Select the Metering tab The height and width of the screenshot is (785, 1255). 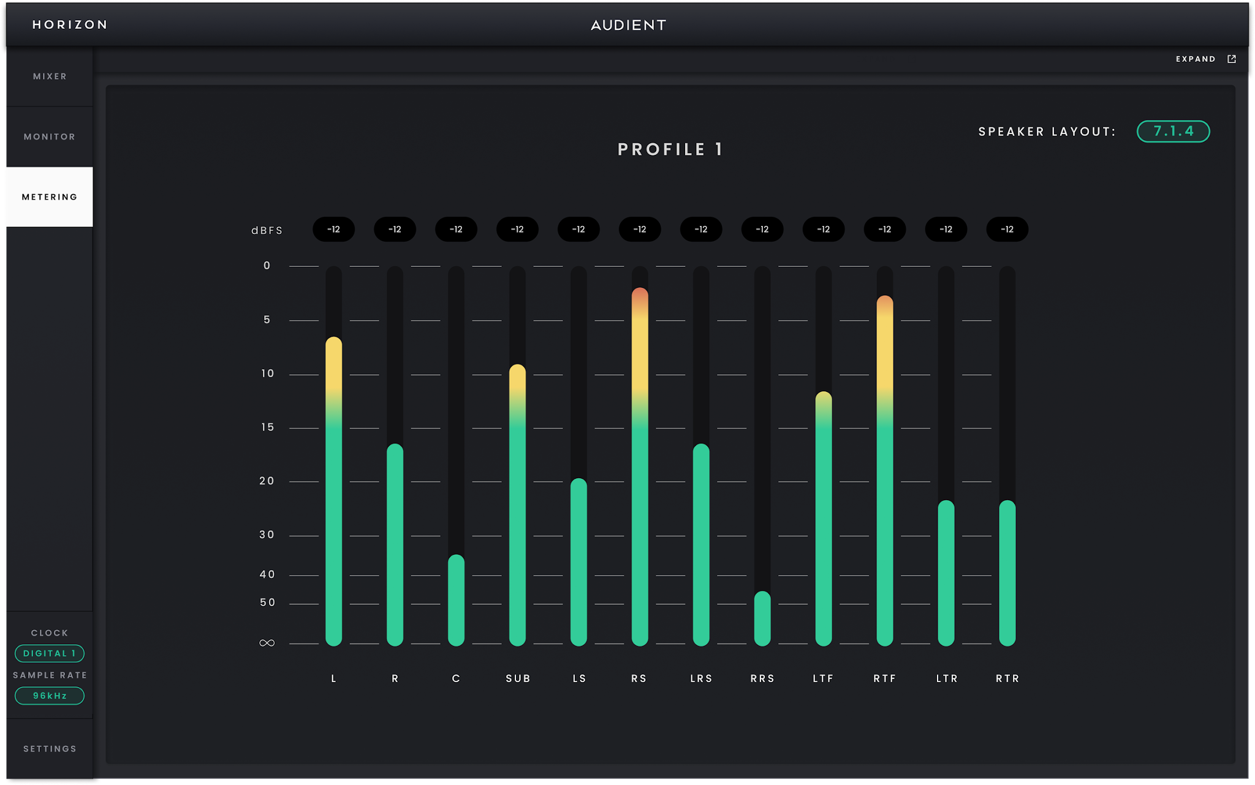pos(50,197)
